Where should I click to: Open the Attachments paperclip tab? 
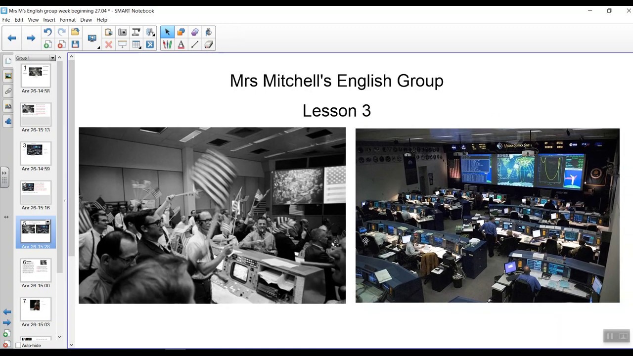(8, 91)
